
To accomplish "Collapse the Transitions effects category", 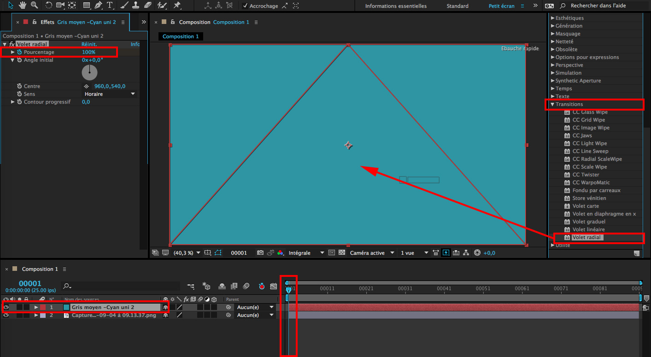I will click(x=552, y=104).
